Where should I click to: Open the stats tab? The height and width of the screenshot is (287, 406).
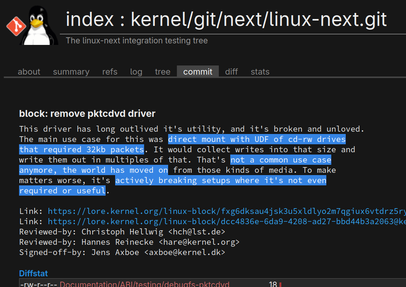click(x=260, y=72)
